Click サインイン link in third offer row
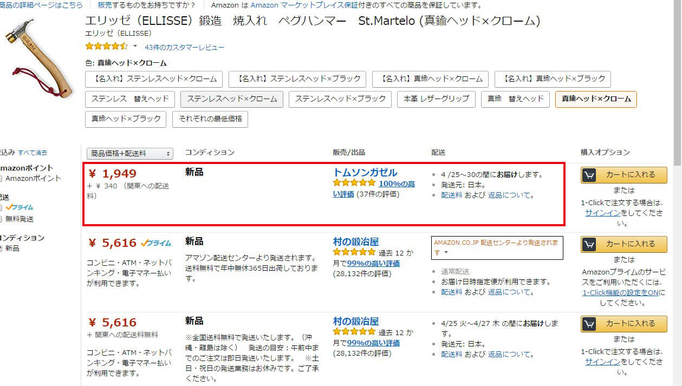The width and height of the screenshot is (682, 386). 603,362
